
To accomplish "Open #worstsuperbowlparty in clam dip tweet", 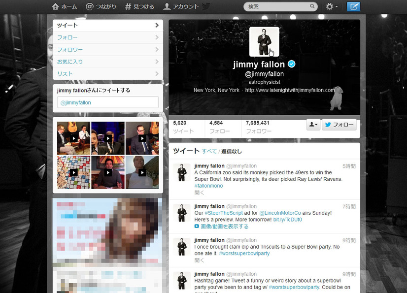I will coord(244,253).
